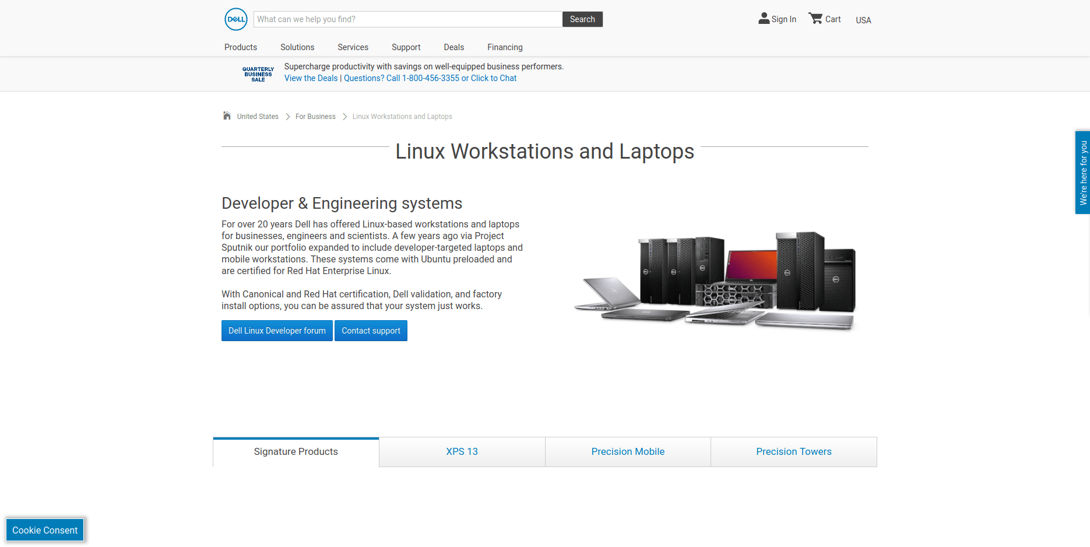Click the Contact support button
Image resolution: width=1090 pixels, height=547 pixels.
pos(371,331)
